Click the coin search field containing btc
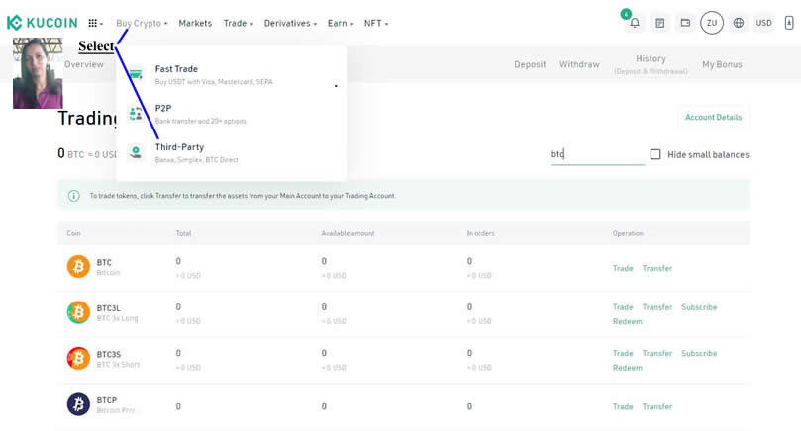Image resolution: width=801 pixels, height=431 pixels. pyautogui.click(x=597, y=154)
